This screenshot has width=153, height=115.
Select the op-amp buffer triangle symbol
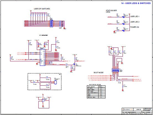[44, 100]
